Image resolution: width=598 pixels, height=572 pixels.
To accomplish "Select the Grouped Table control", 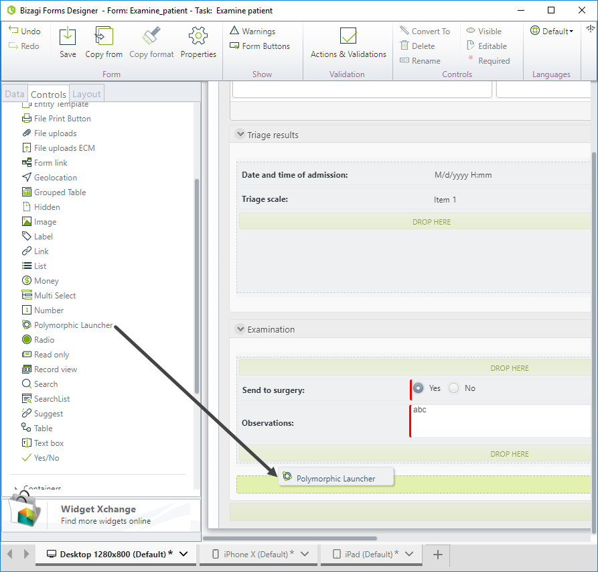I will point(54,192).
